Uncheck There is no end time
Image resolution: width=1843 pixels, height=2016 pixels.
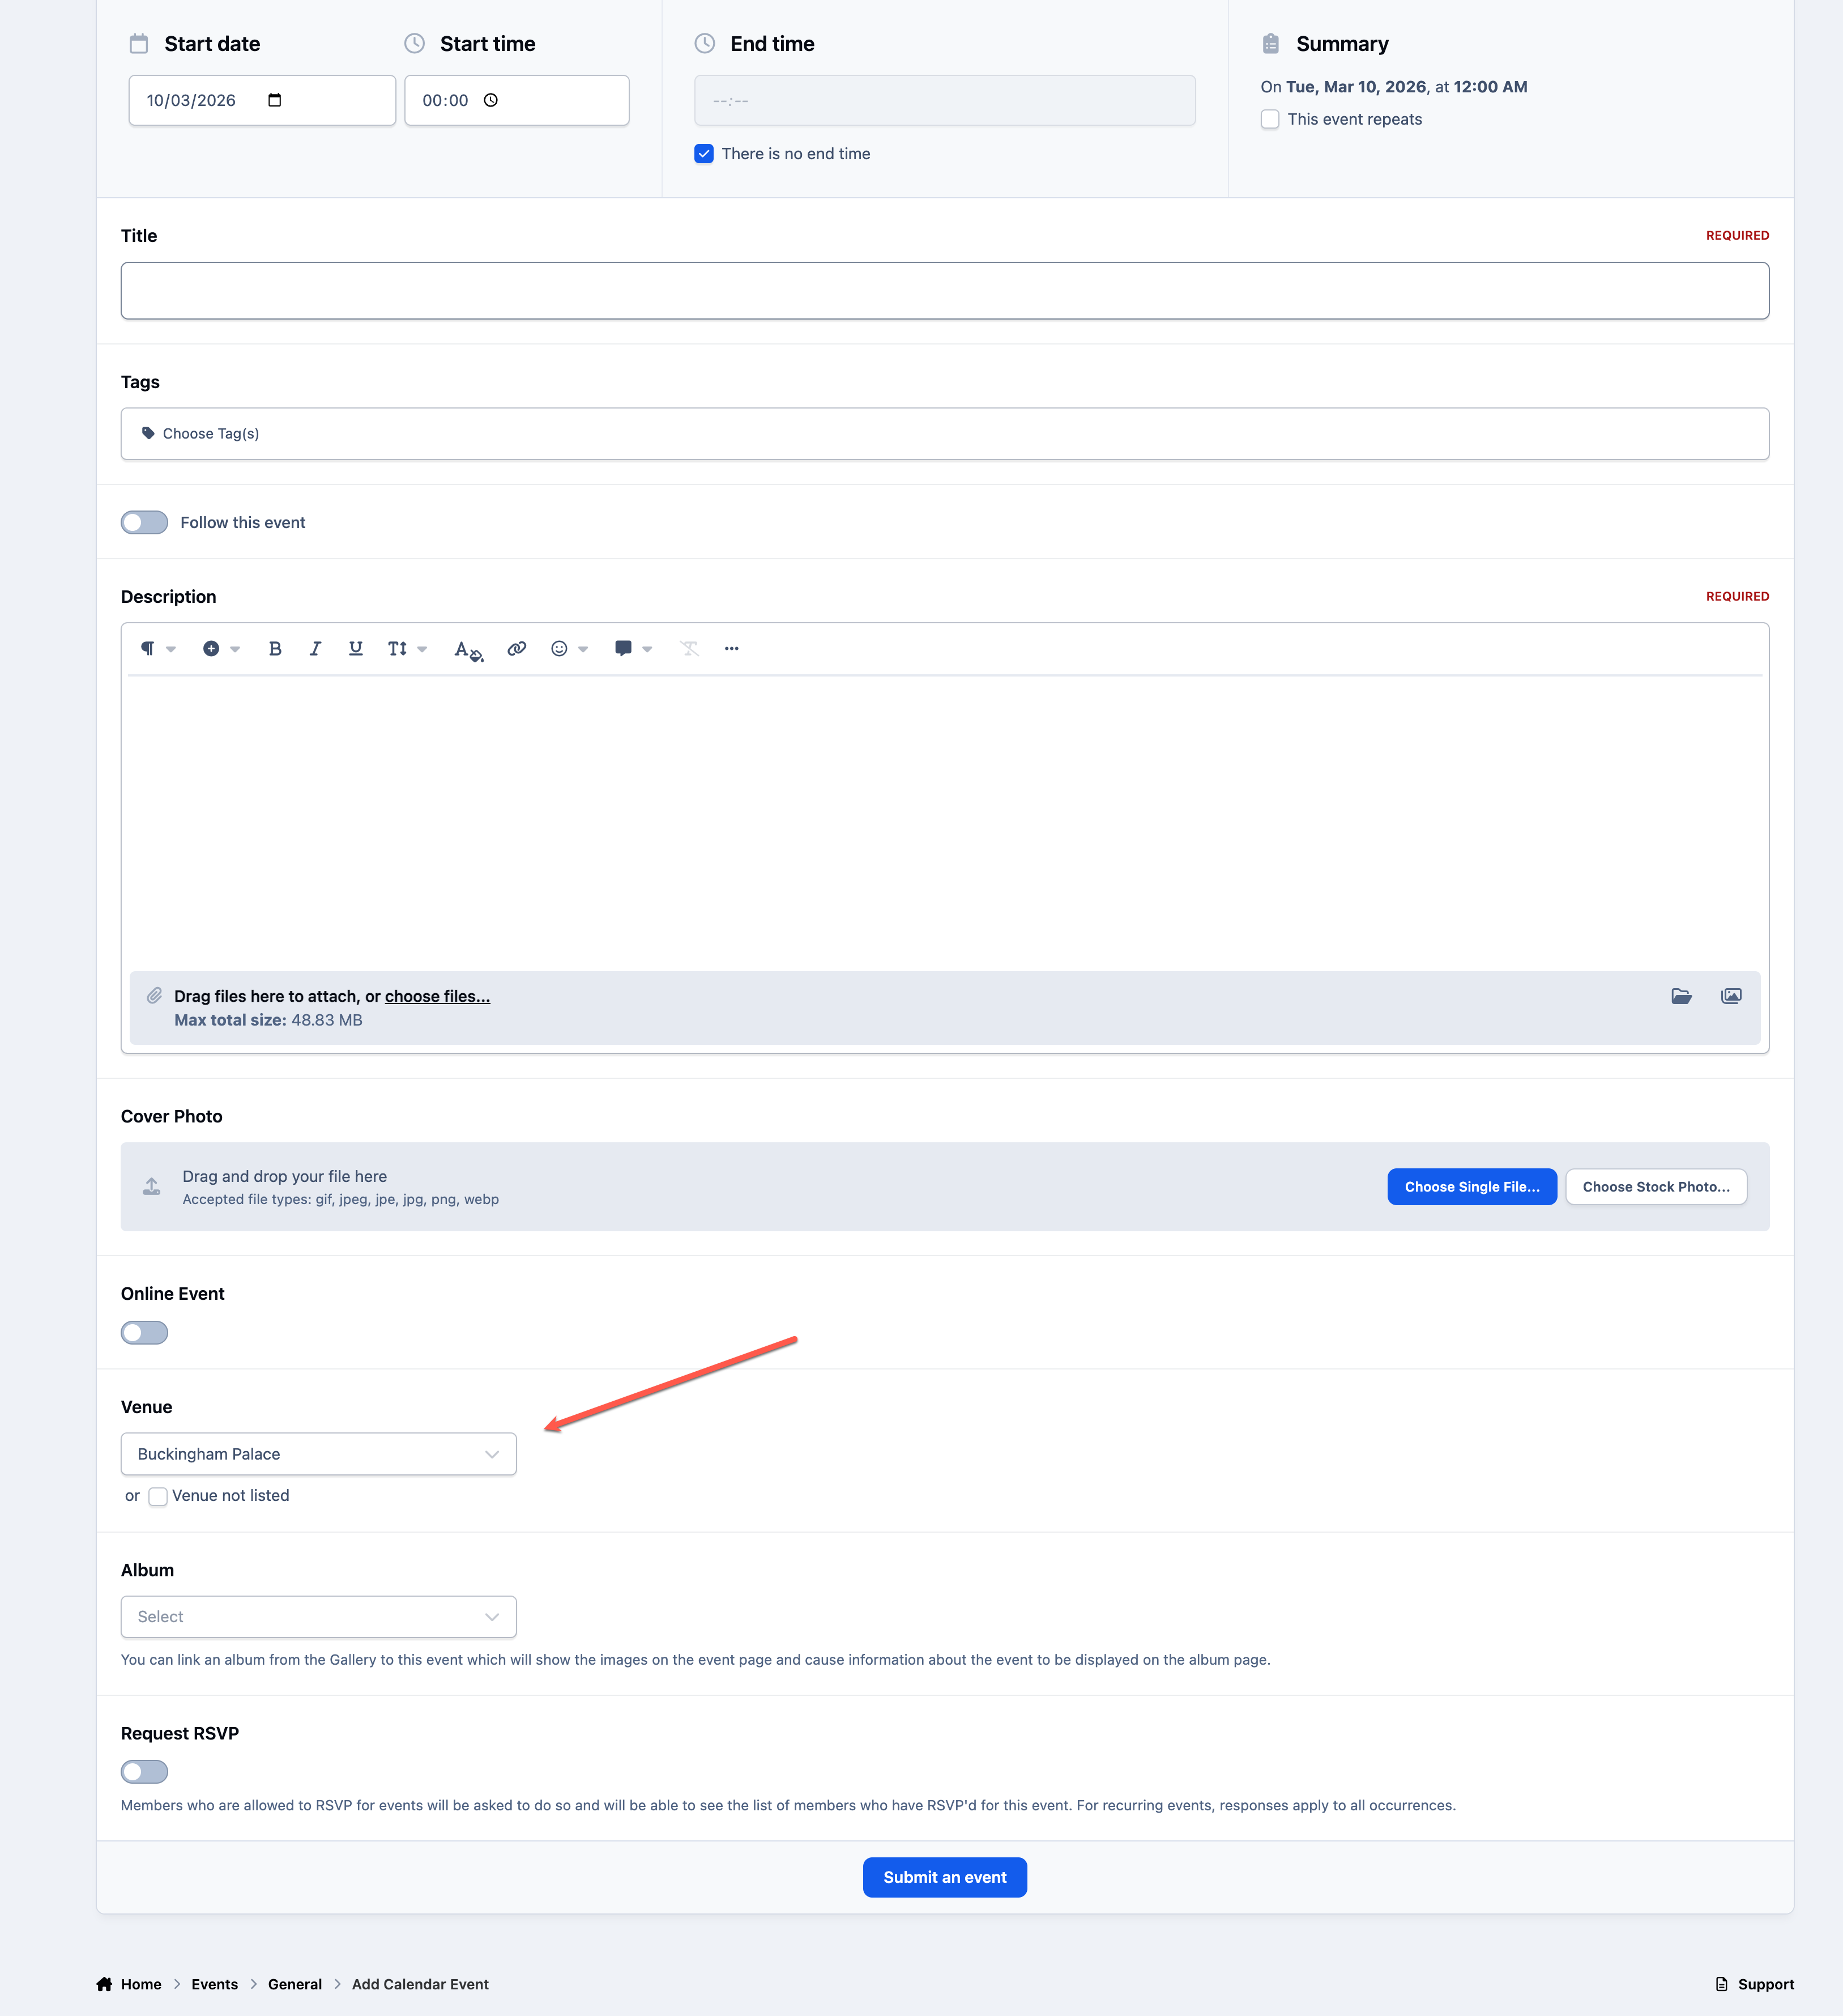pyautogui.click(x=703, y=154)
